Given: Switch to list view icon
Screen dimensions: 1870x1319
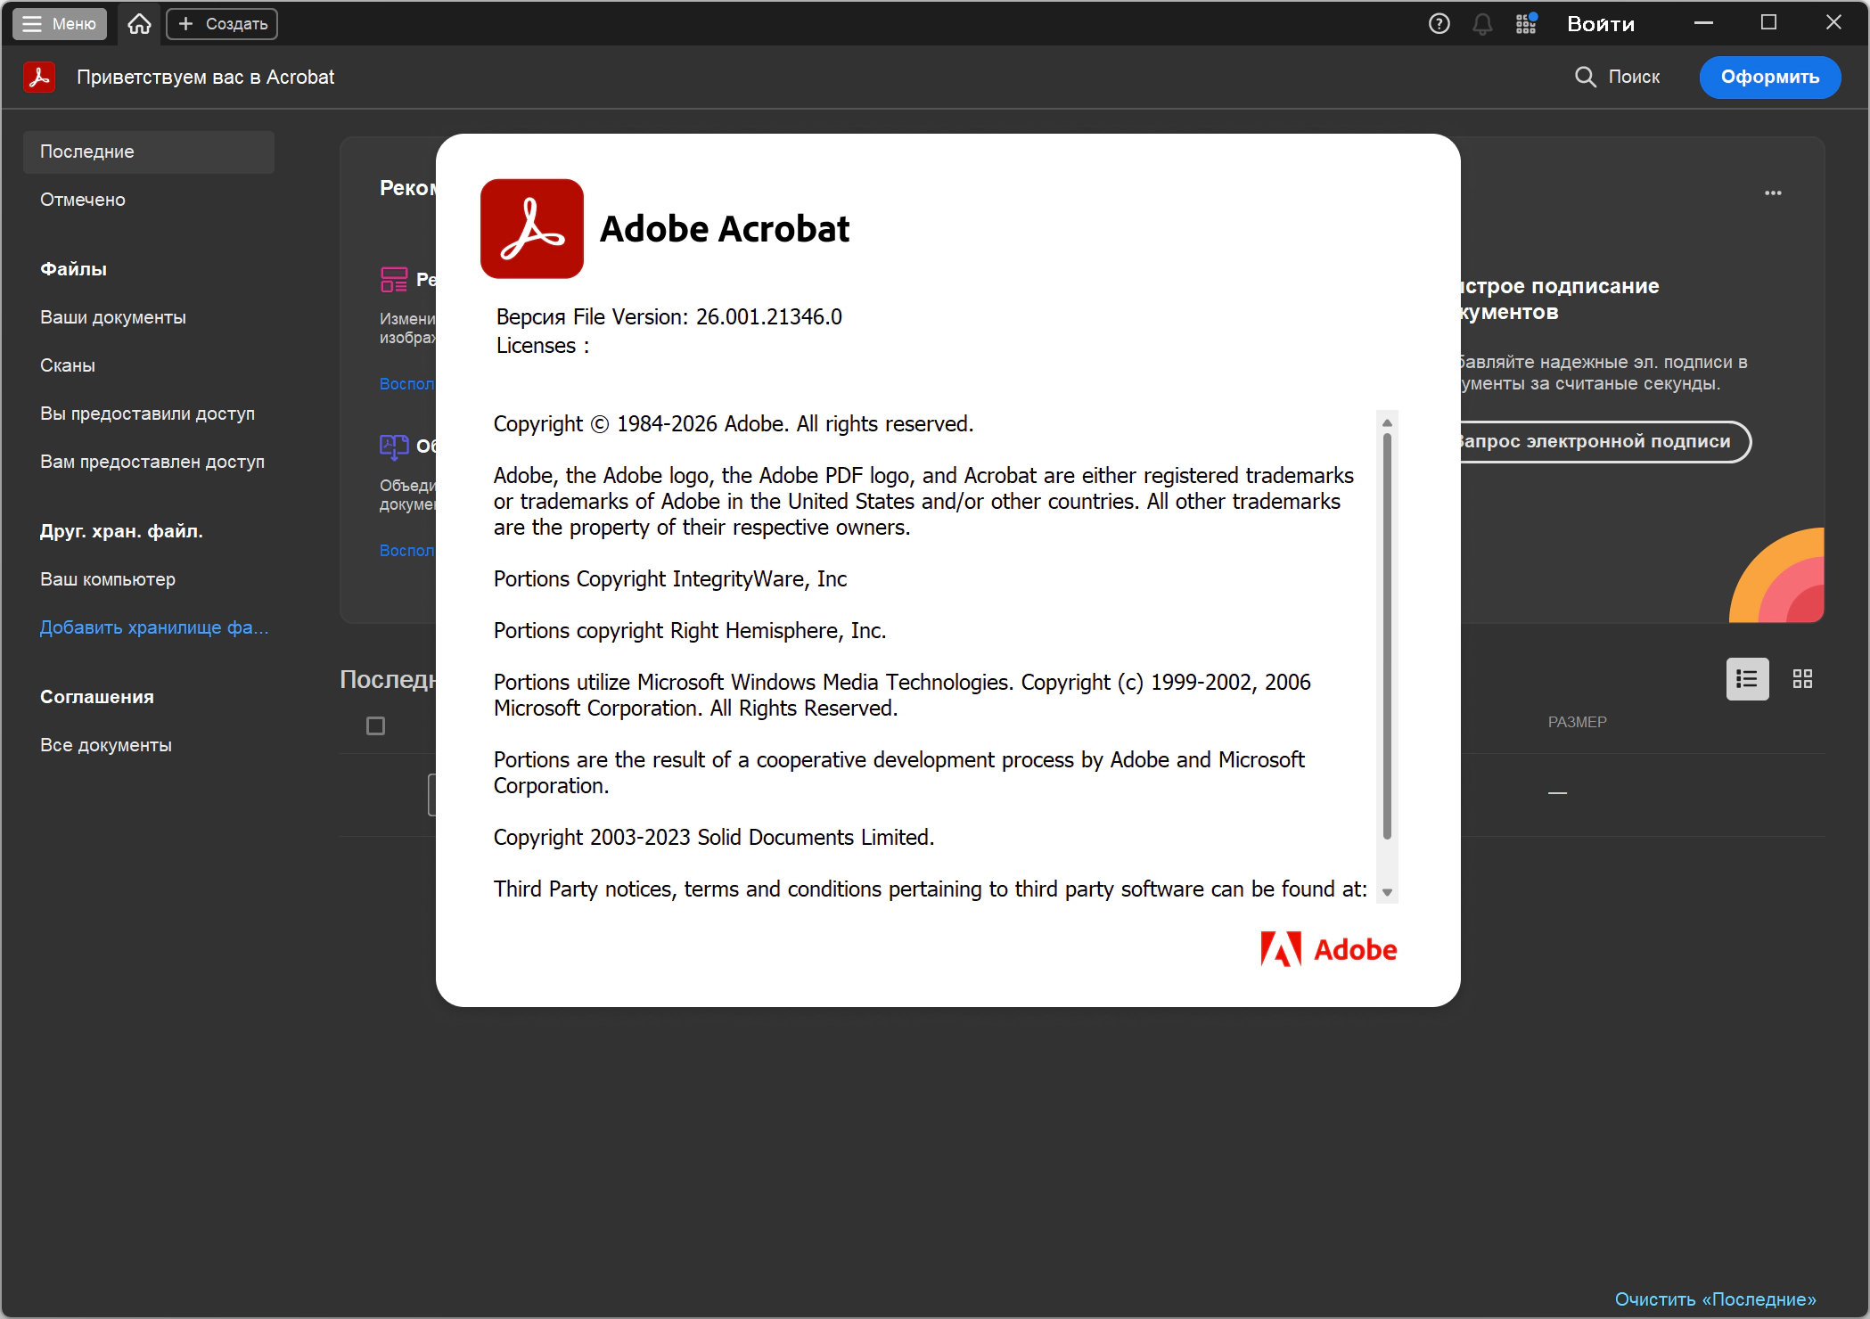Looking at the screenshot, I should (x=1747, y=679).
